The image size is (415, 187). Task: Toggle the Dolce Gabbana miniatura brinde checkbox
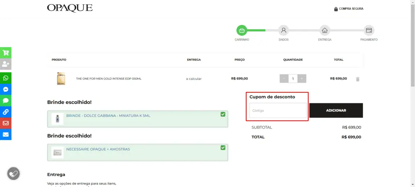pos(223,114)
